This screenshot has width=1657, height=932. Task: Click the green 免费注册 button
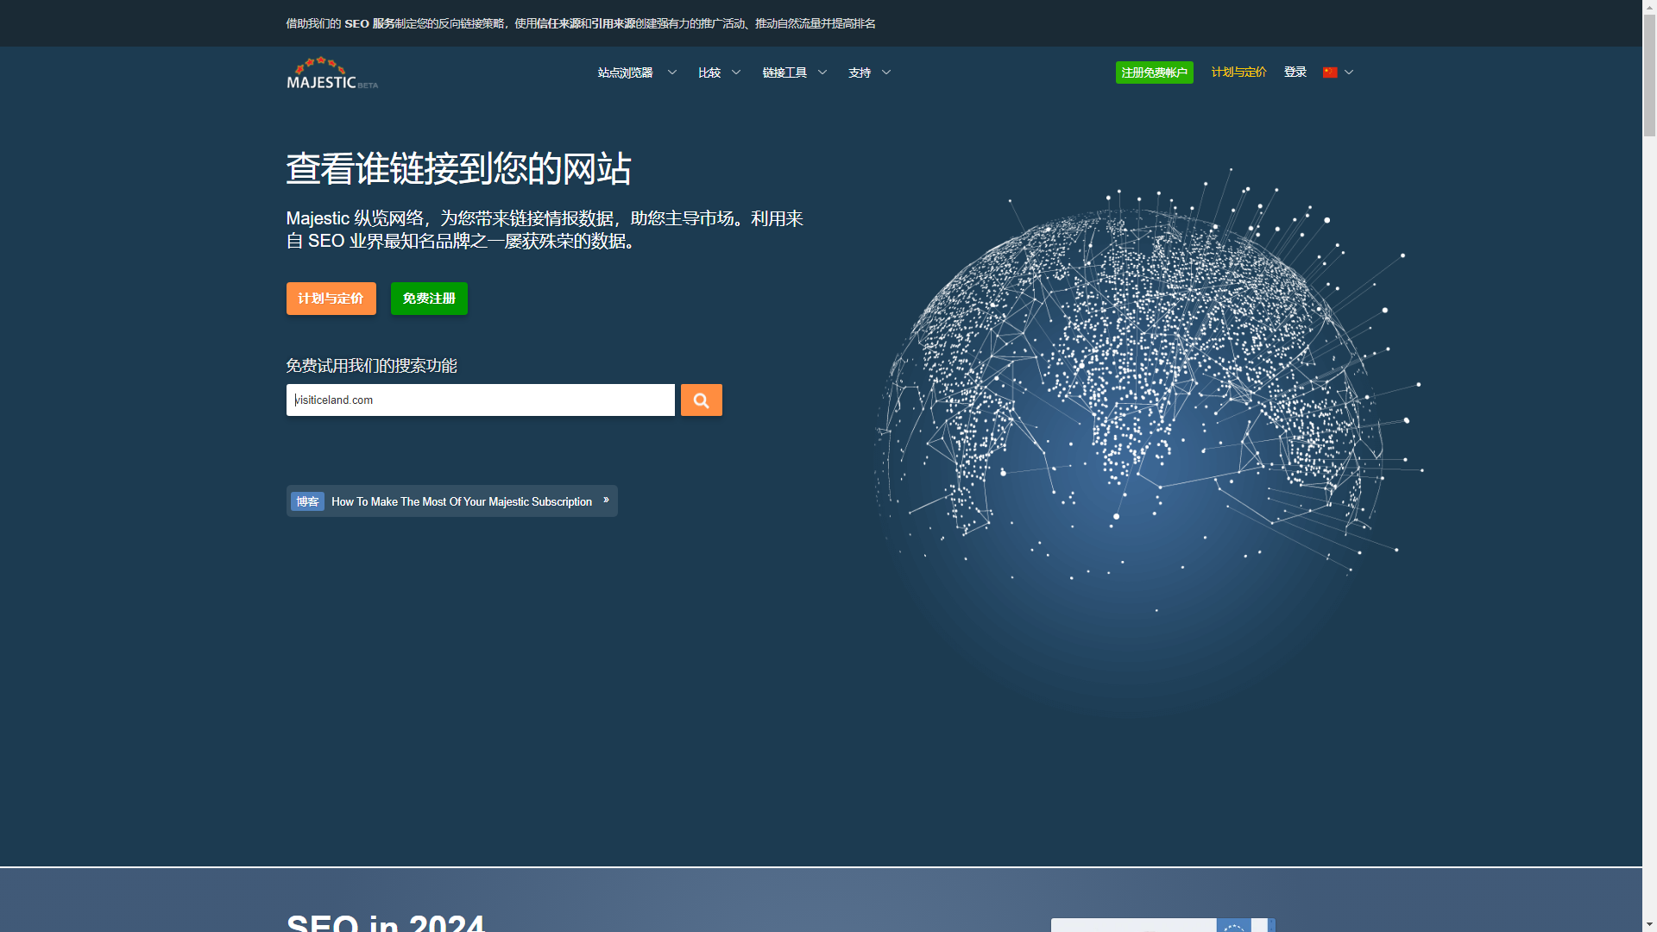pos(429,299)
